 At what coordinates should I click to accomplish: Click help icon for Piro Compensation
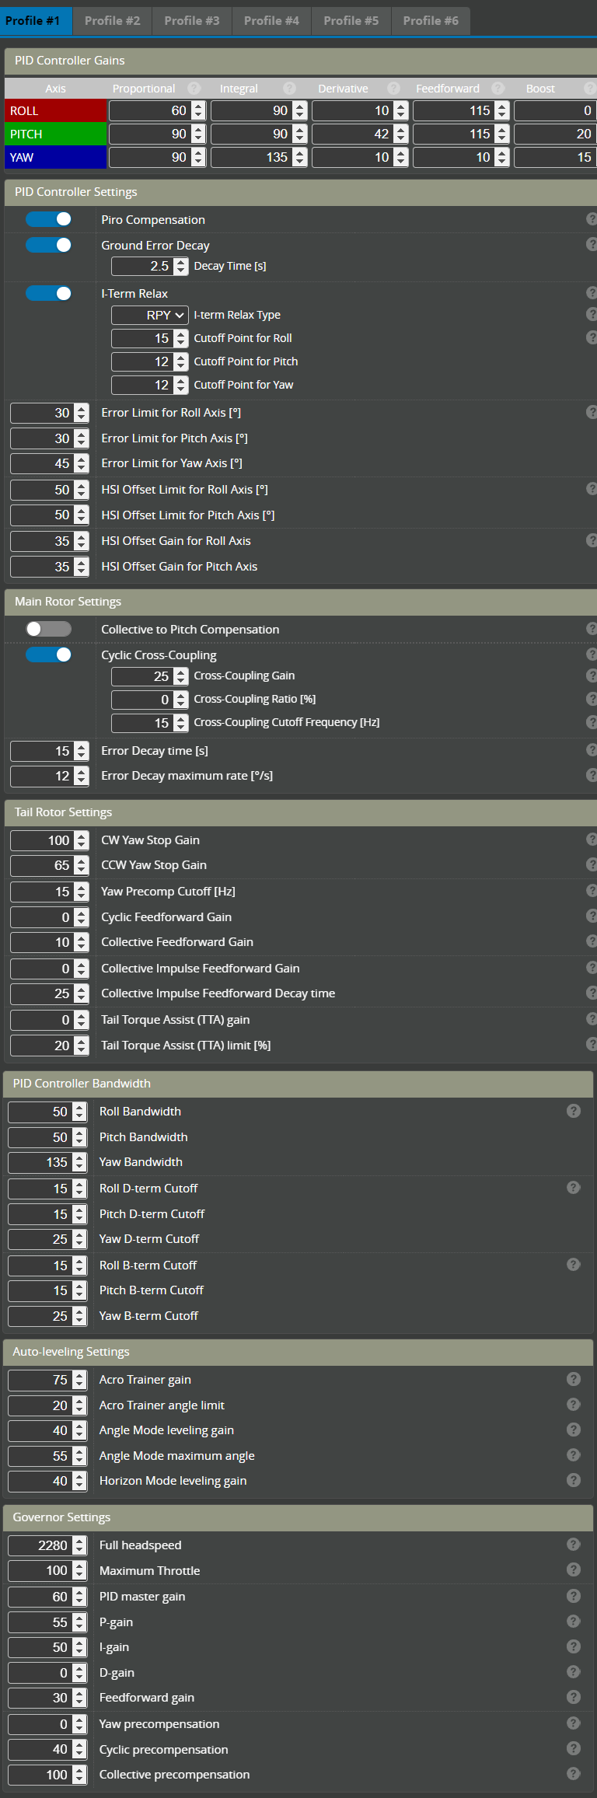click(x=592, y=219)
